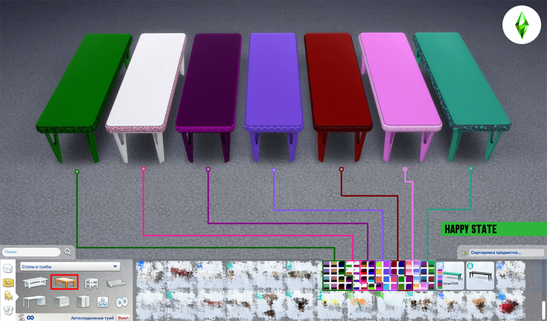Image resolution: width=547 pixels, height=321 pixels.
Task: Select Objects by Function yellow chair icon
Action: point(8,295)
